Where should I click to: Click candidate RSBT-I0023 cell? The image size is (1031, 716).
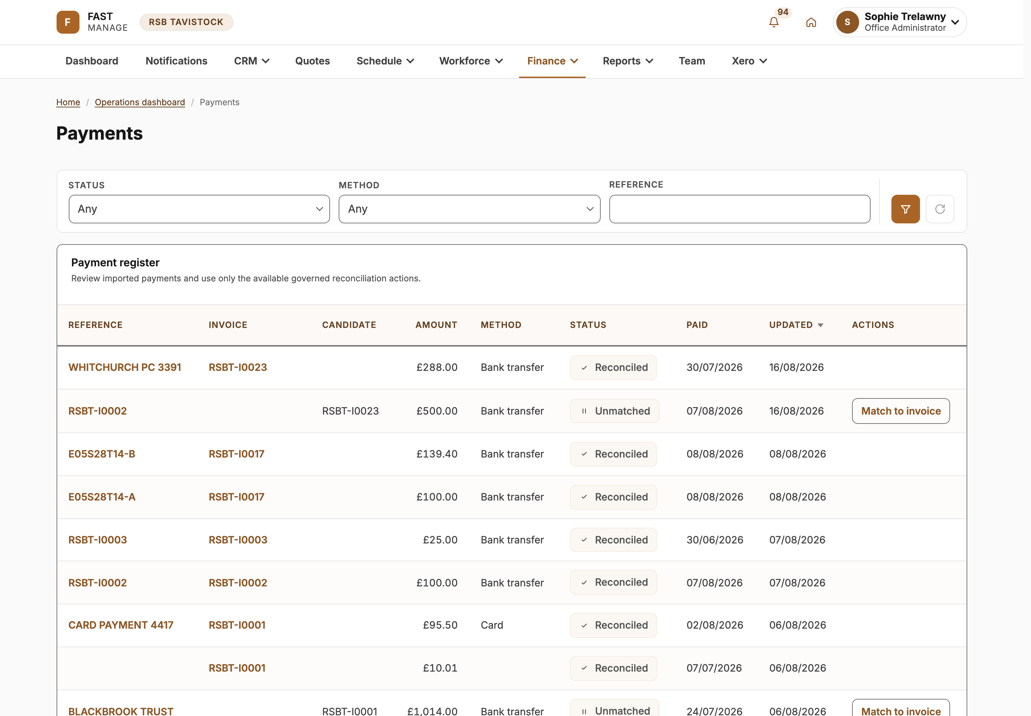(x=350, y=411)
